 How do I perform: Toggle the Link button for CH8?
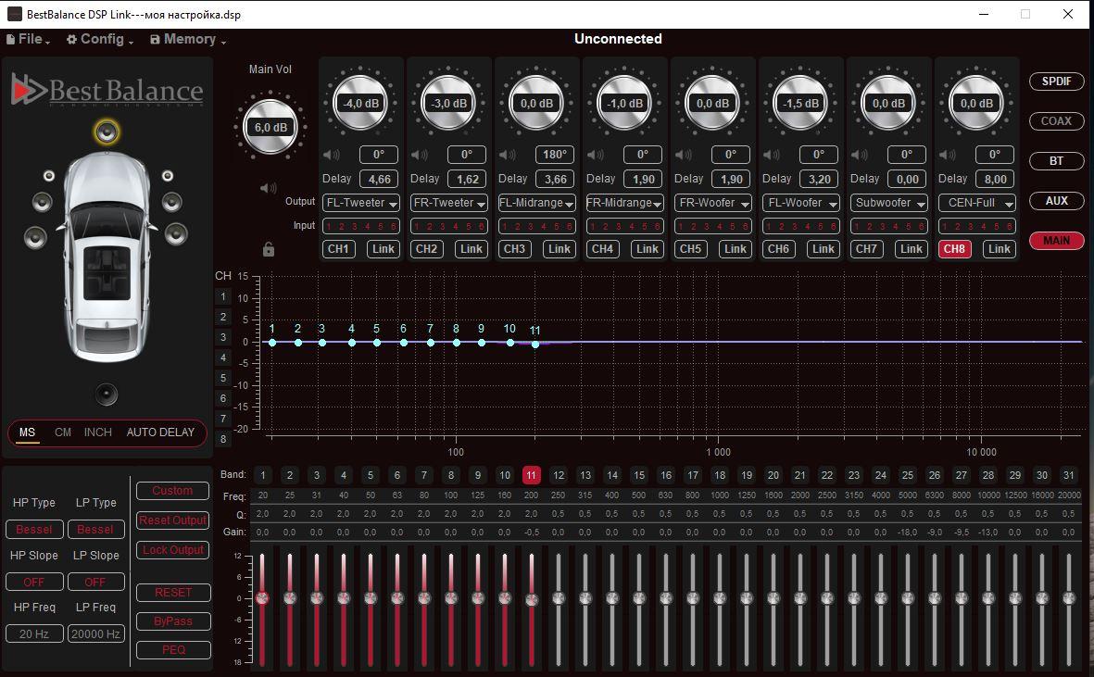coord(999,249)
